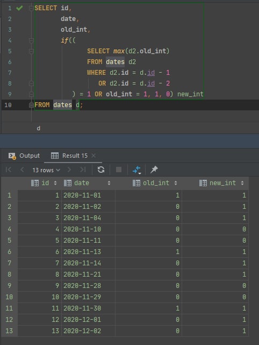Sort by the id column header
The height and width of the screenshot is (345, 259).
coord(44,183)
